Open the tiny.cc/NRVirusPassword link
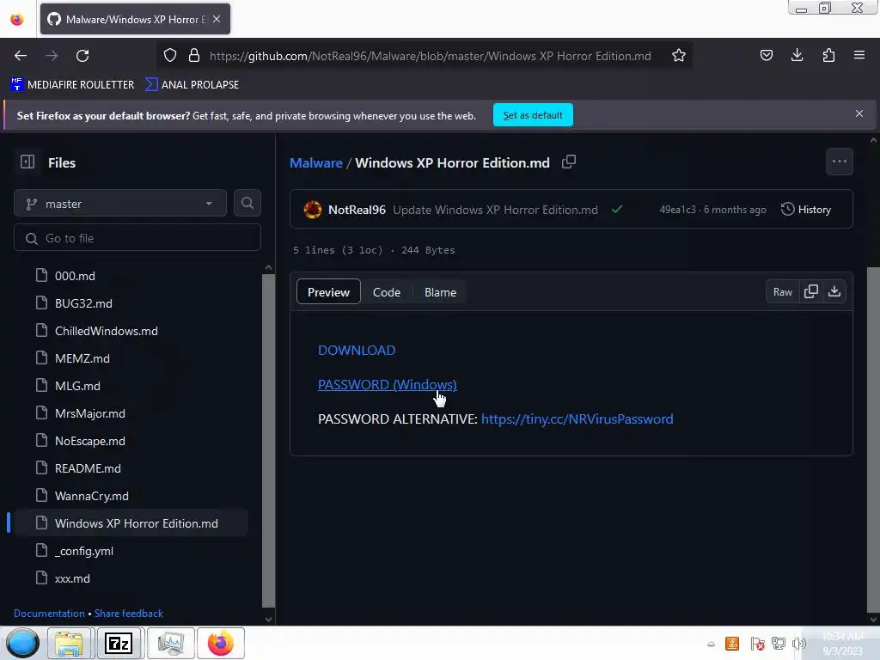Screen dimensions: 880x660 pyautogui.click(x=577, y=419)
